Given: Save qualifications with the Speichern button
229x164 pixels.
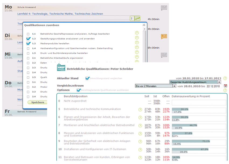Looking at the screenshot, I should pos(38,102).
